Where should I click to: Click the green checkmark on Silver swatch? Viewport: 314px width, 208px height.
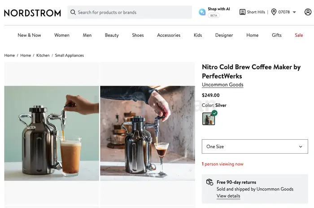tap(214, 113)
